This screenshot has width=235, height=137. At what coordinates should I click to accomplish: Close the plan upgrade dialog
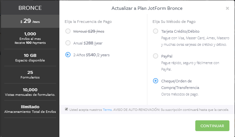(x=227, y=8)
